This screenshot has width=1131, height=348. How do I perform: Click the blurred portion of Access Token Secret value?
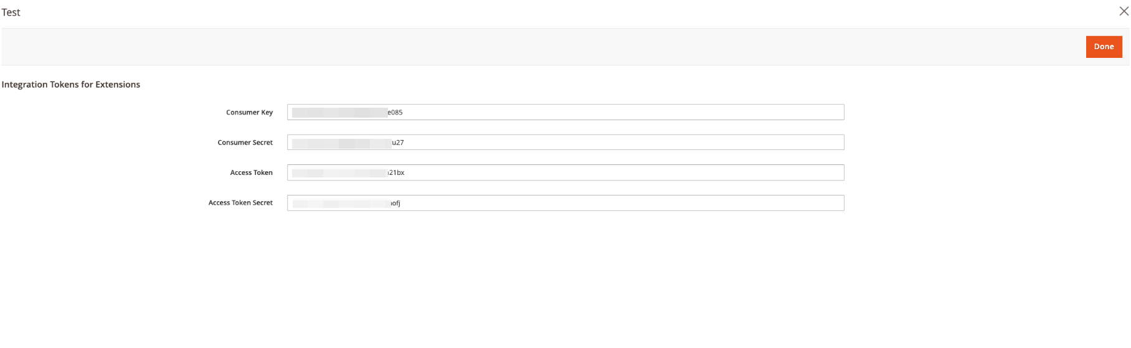click(341, 203)
